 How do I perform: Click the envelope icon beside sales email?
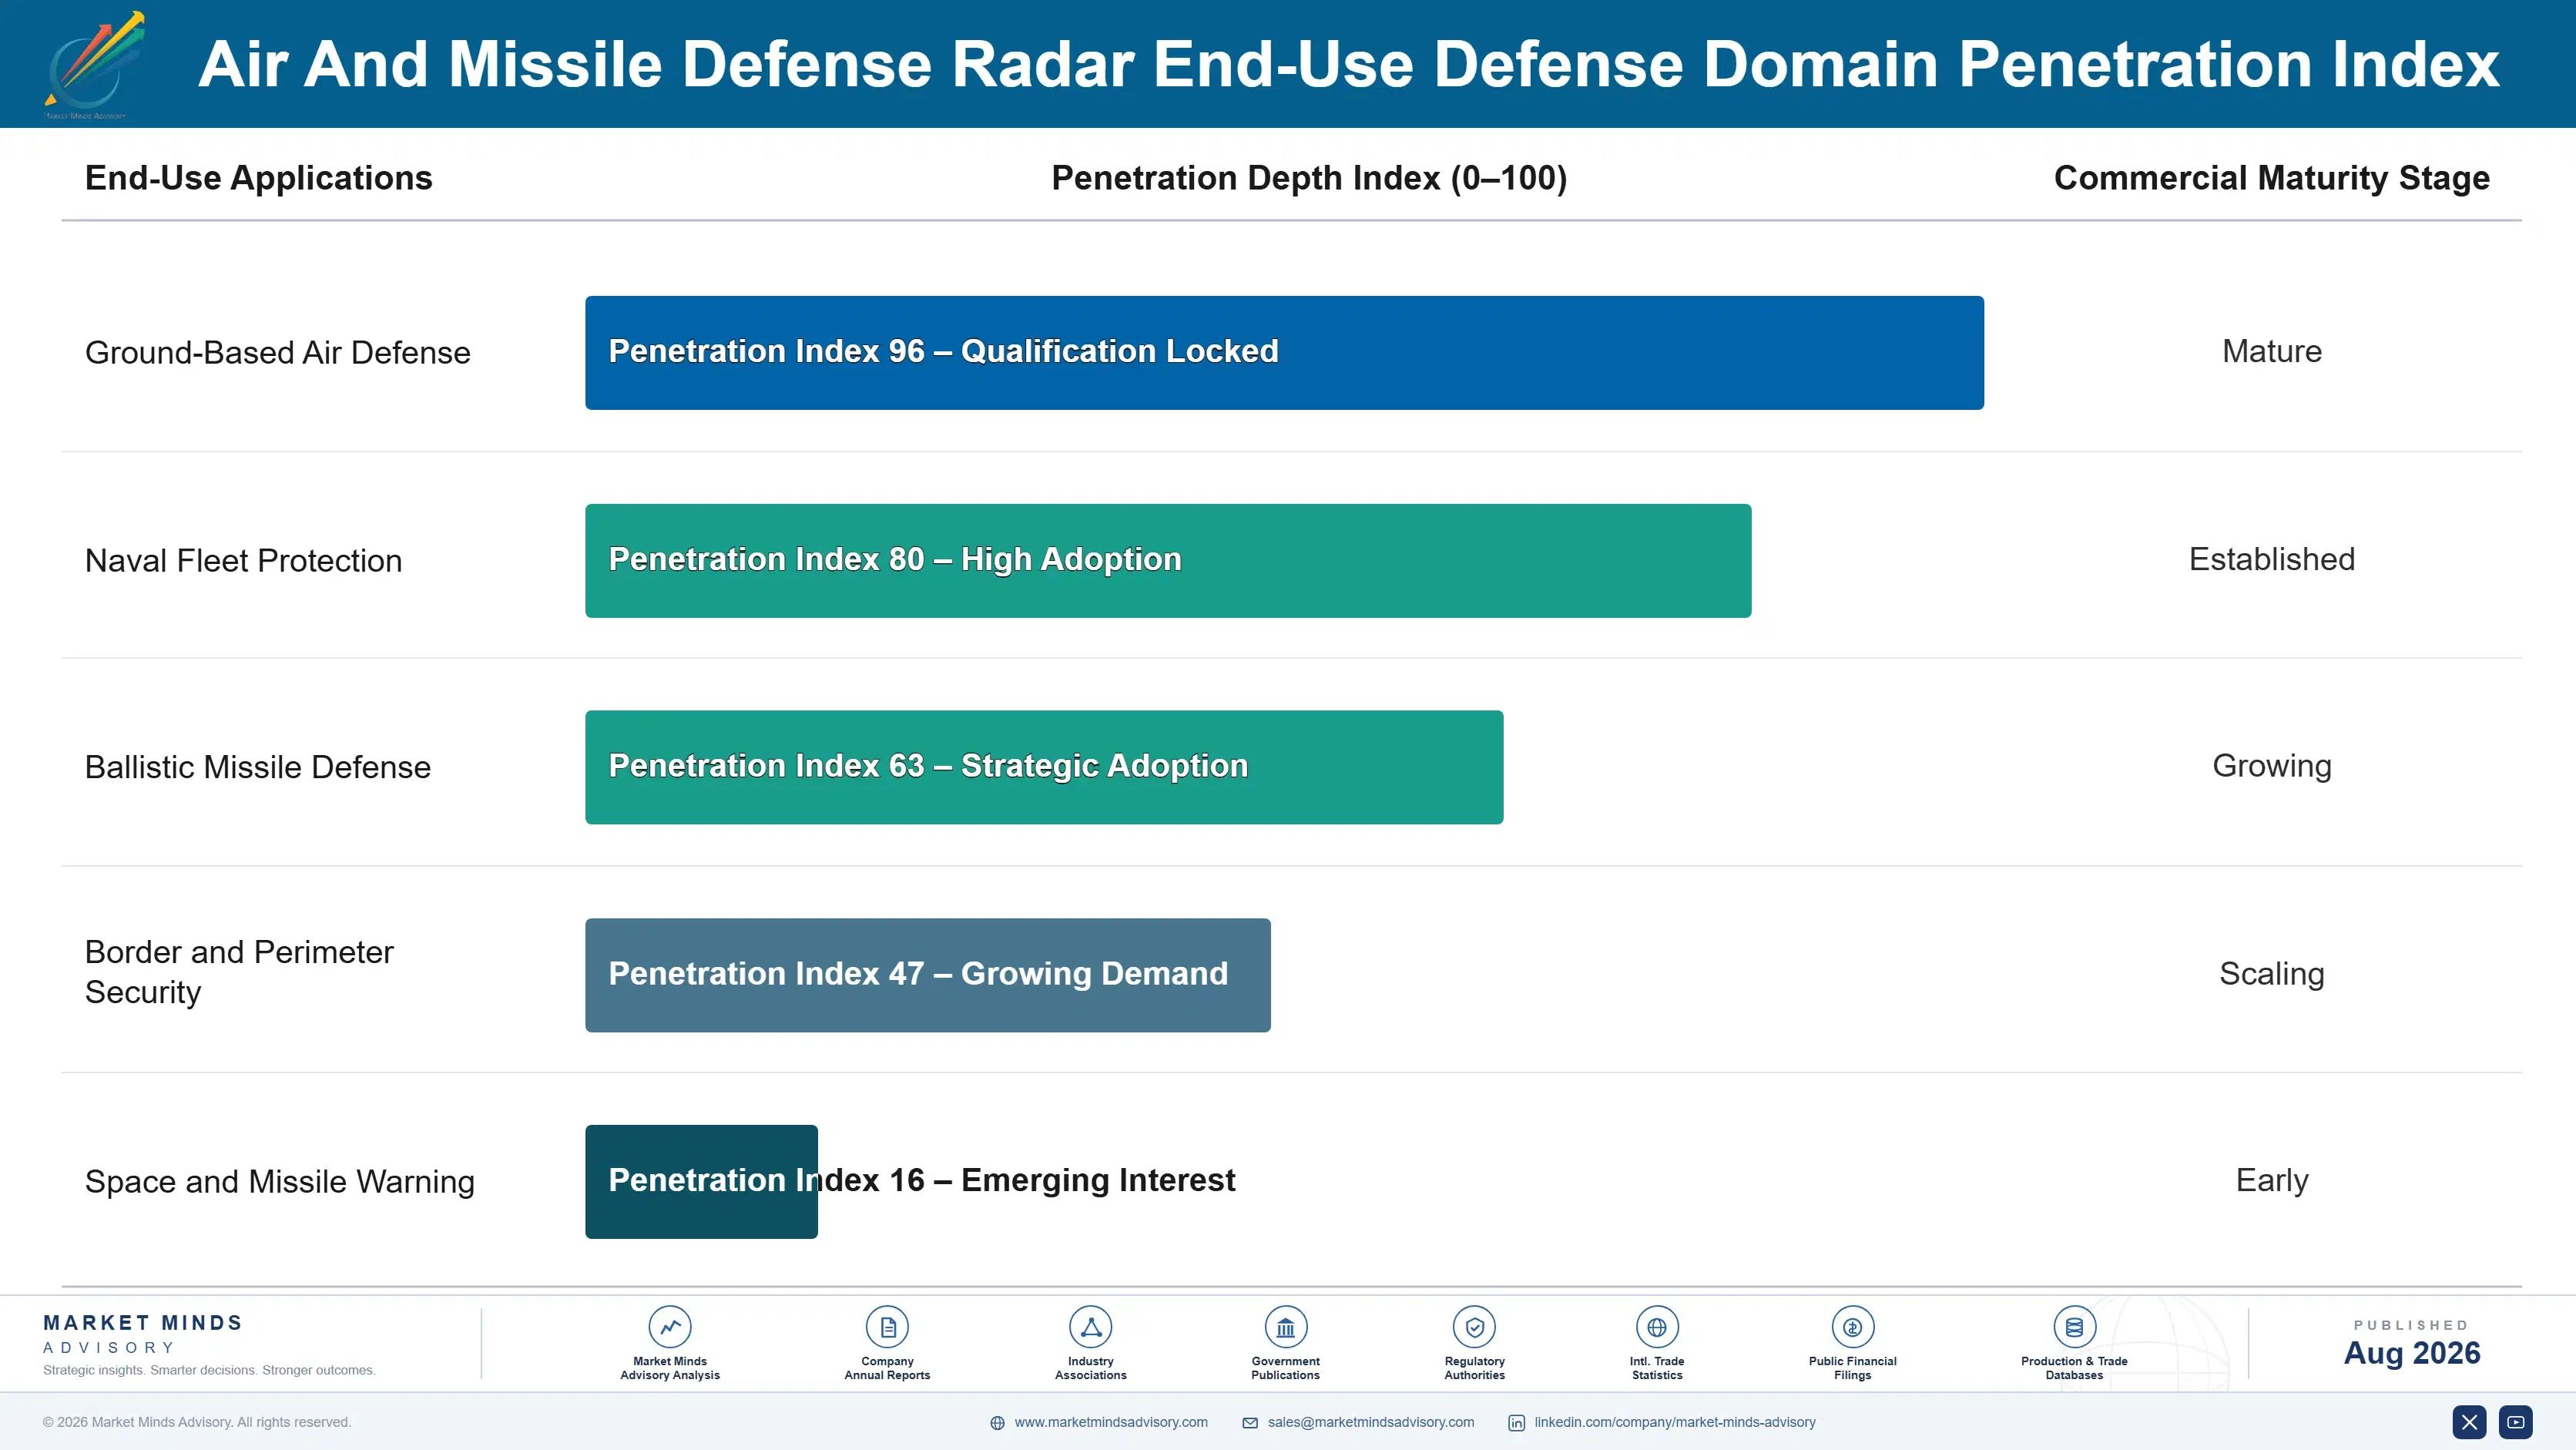[1250, 1423]
